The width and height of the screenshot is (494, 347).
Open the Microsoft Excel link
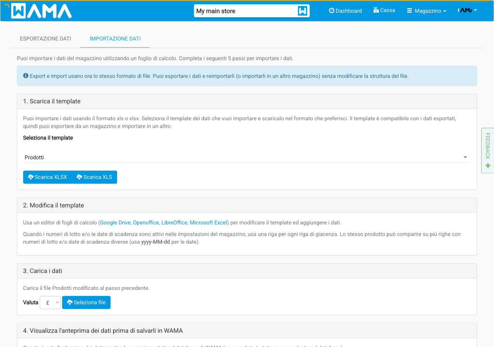(208, 222)
